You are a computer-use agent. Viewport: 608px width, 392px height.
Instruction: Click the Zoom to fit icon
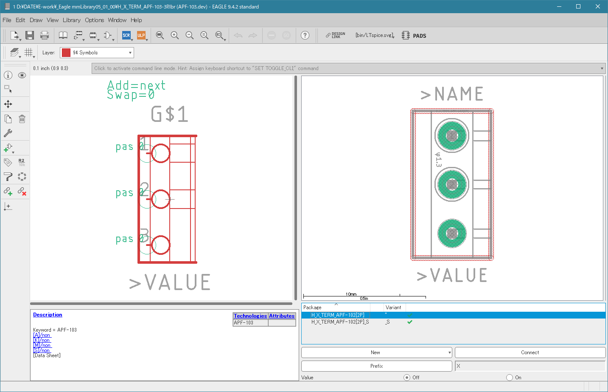pos(160,35)
